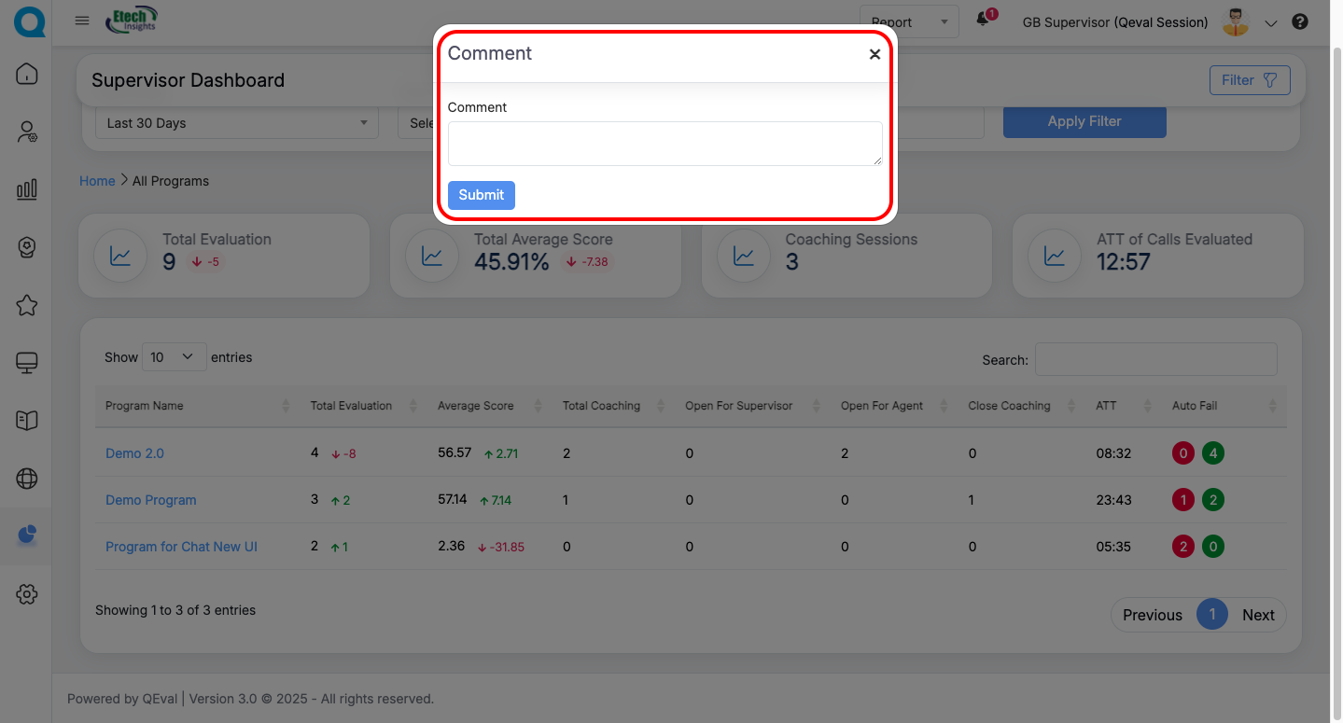Open the show entries count dropdown
Screen dimensions: 1343x723
(175, 357)
